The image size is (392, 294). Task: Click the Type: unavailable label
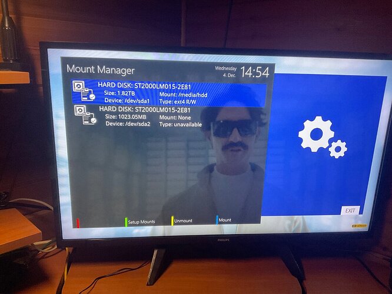coord(181,125)
